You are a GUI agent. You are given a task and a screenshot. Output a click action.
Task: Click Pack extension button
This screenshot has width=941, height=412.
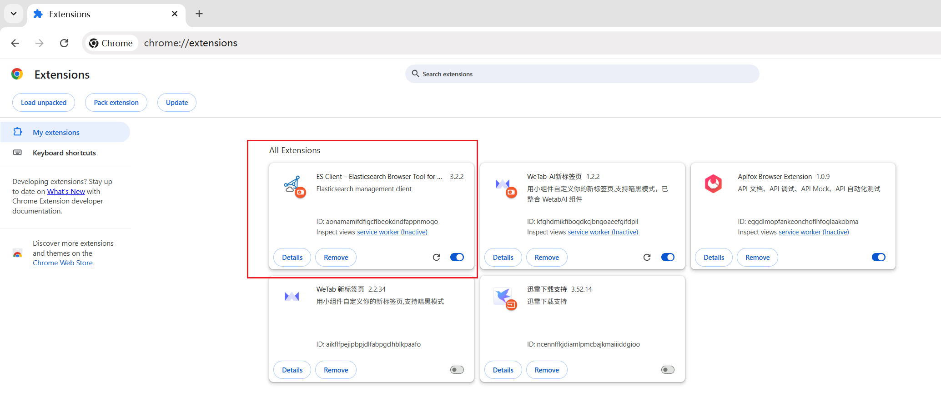116,103
